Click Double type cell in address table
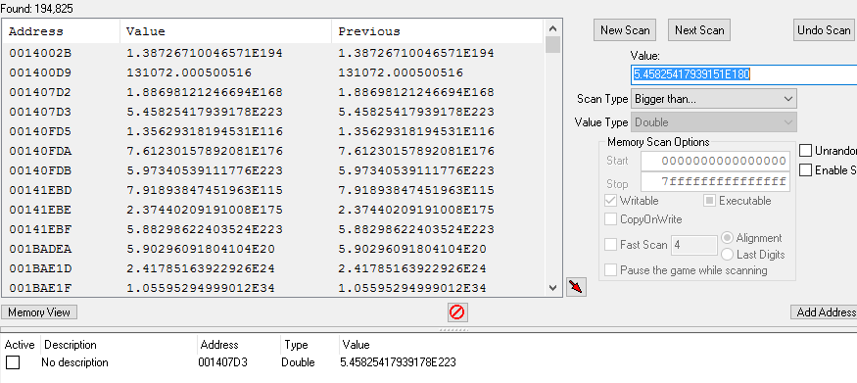This screenshot has height=383, width=857. coord(298,362)
